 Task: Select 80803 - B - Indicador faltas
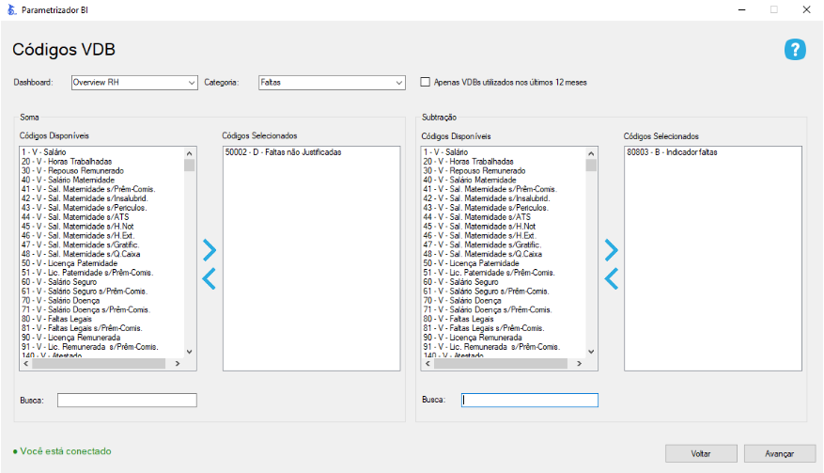coord(671,152)
